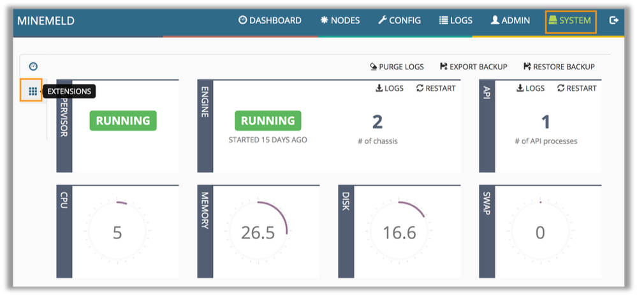Click the API process count 1
The image size is (637, 295).
point(546,122)
